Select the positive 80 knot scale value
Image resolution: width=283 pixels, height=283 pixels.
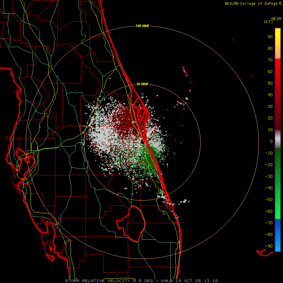click(x=270, y=48)
